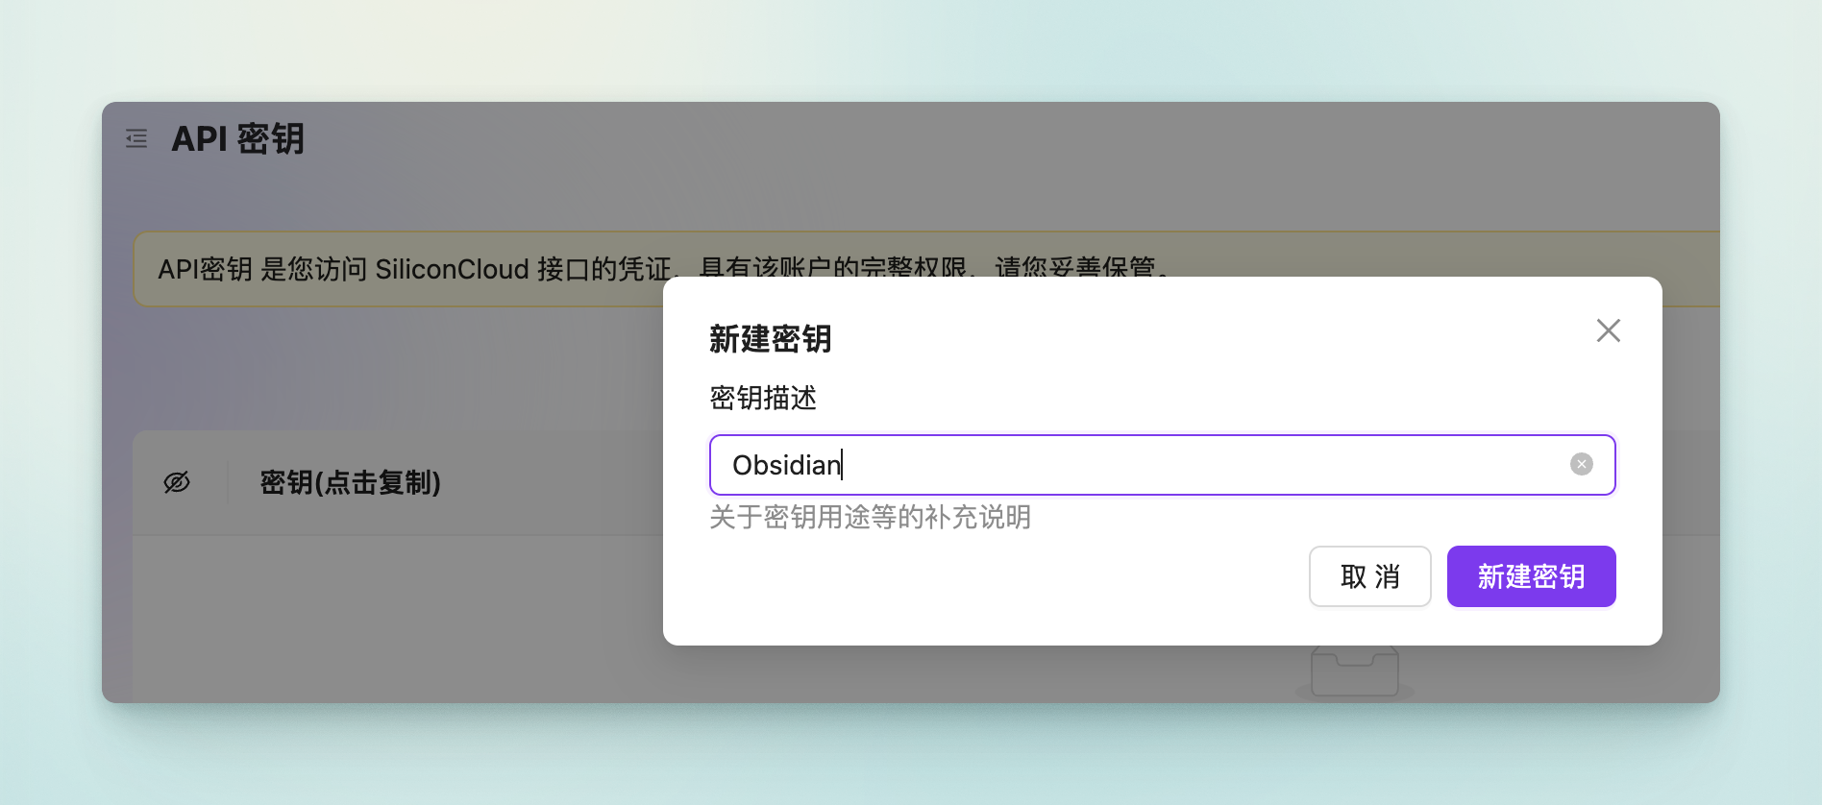This screenshot has height=805, width=1822.
Task: Toggle key visibility eye icon
Action: [177, 482]
